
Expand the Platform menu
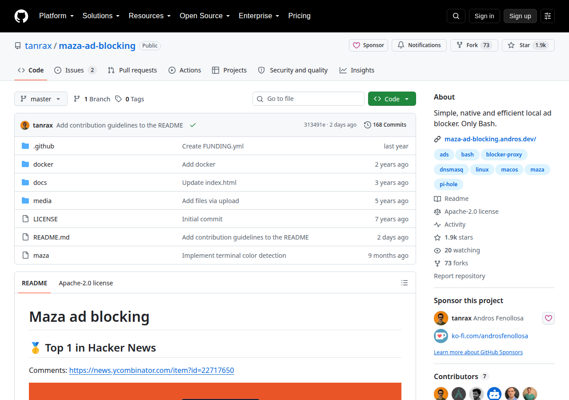(x=56, y=16)
